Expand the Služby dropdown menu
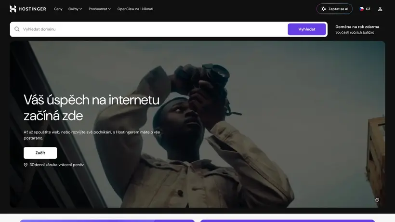The height and width of the screenshot is (222, 395). 75,9
